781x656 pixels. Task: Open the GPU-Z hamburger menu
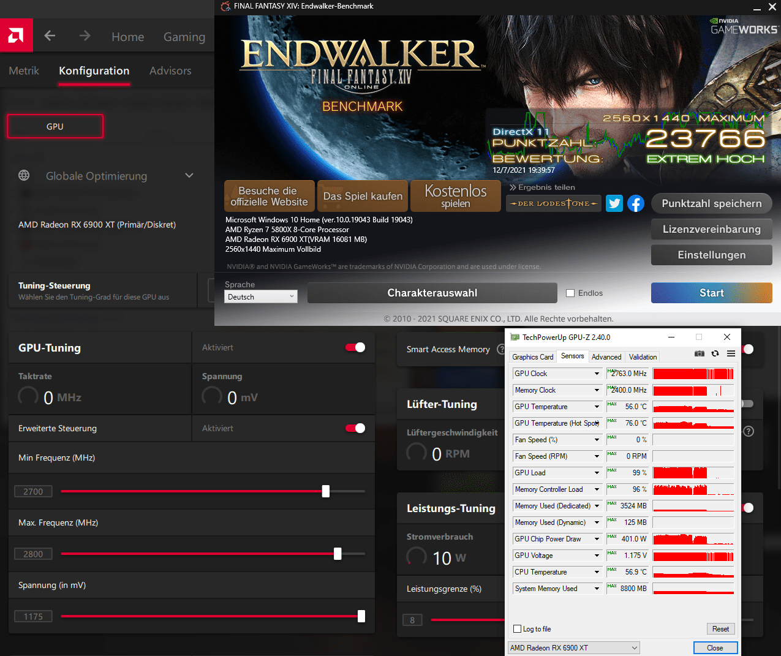(x=731, y=353)
